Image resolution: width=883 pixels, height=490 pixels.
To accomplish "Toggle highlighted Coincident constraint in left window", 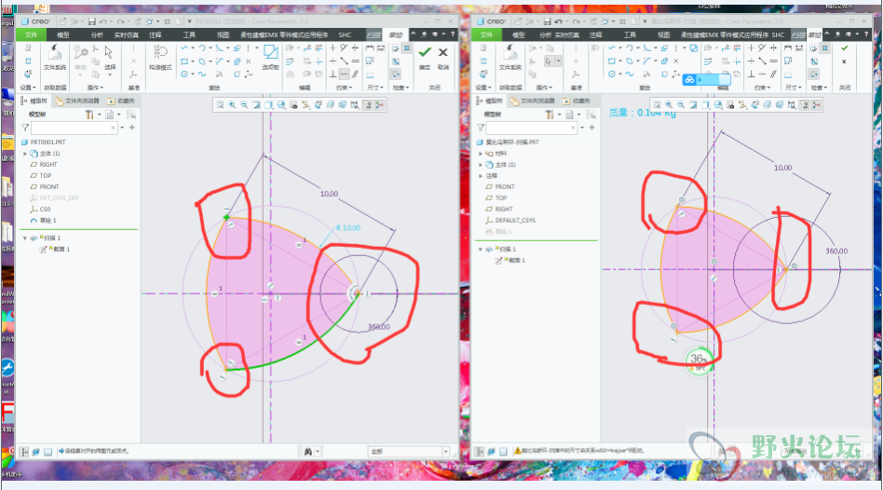I will [x=344, y=74].
